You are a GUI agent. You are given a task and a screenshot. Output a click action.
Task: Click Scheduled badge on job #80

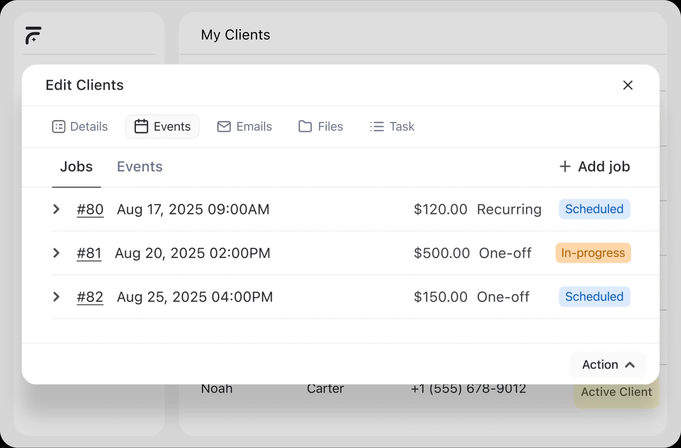(594, 209)
